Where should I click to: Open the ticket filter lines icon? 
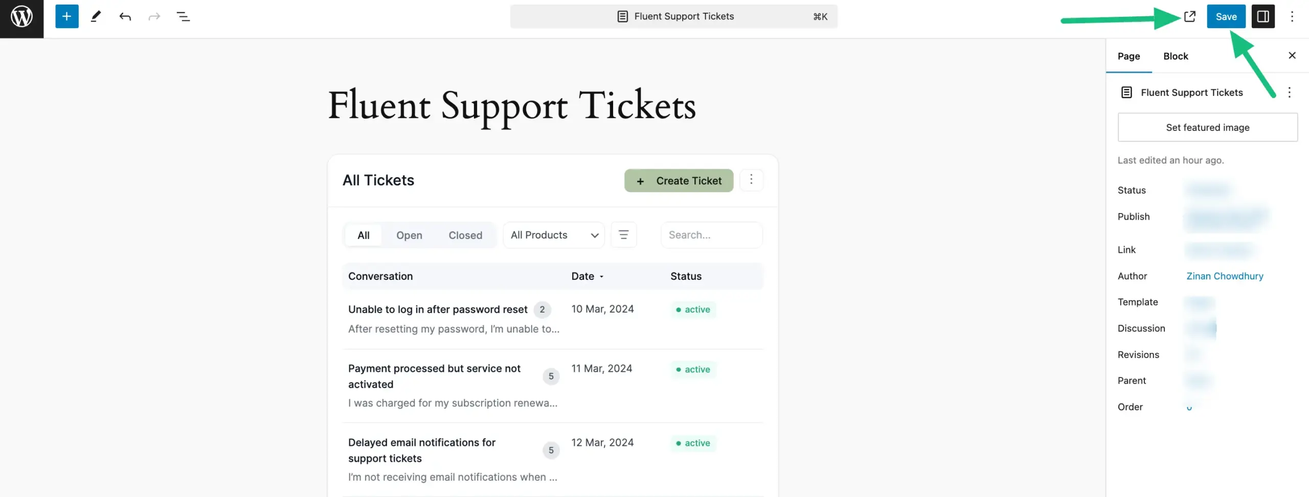623,235
